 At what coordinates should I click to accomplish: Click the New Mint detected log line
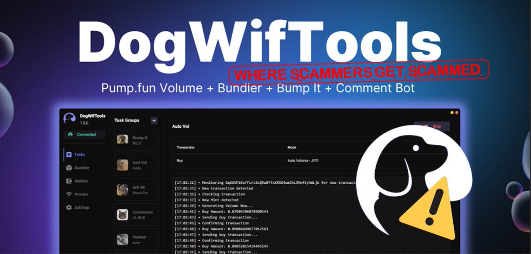pos(208,200)
